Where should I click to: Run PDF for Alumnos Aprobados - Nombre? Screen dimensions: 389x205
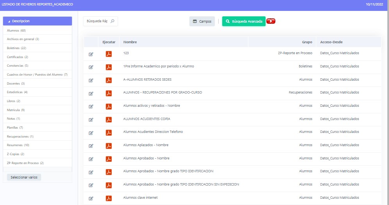pos(109,159)
